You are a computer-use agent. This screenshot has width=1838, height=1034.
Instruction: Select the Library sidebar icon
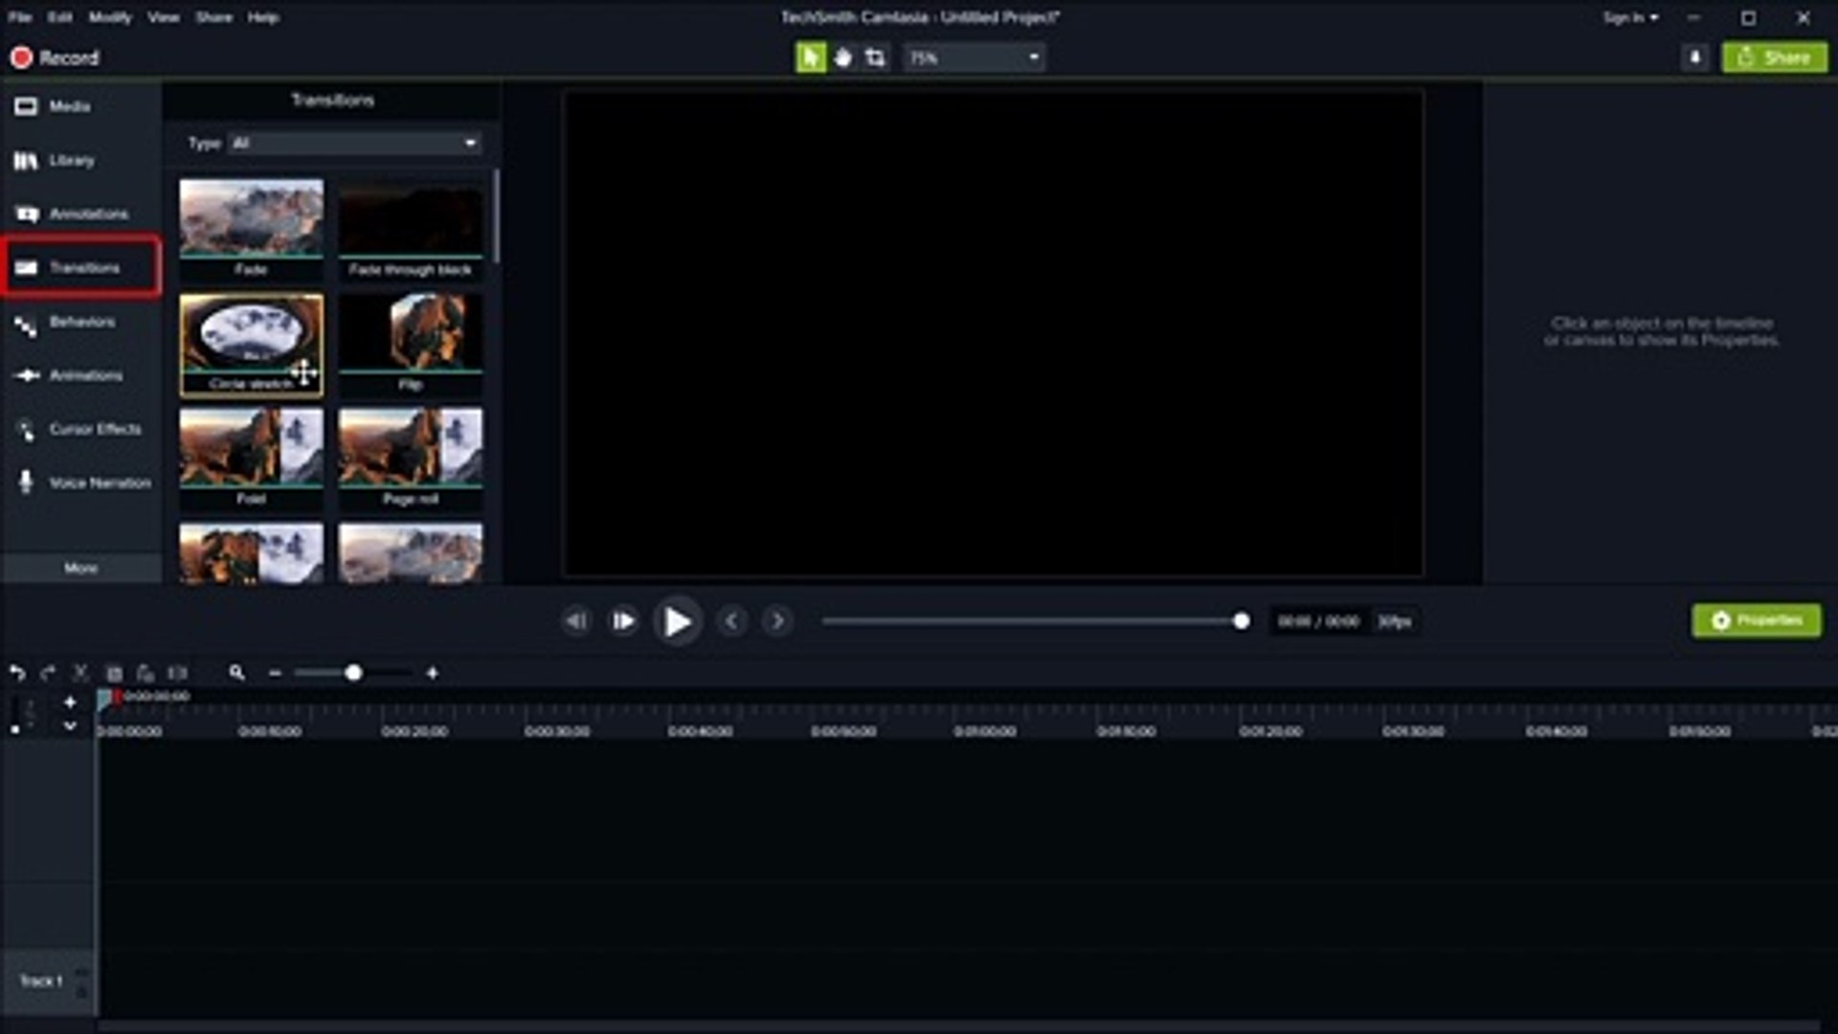click(72, 160)
